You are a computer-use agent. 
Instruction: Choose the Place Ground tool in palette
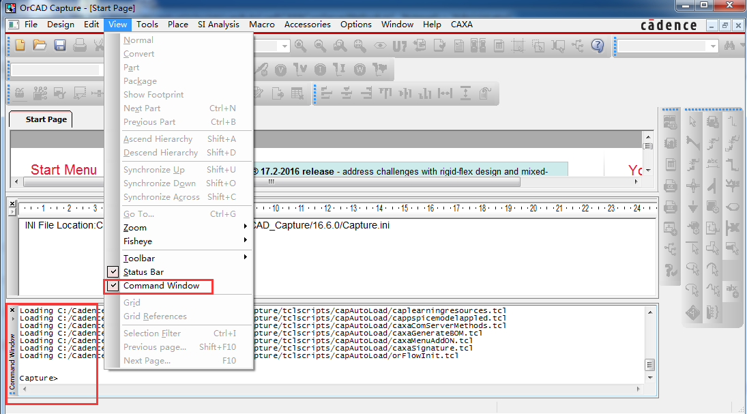[x=692, y=207]
